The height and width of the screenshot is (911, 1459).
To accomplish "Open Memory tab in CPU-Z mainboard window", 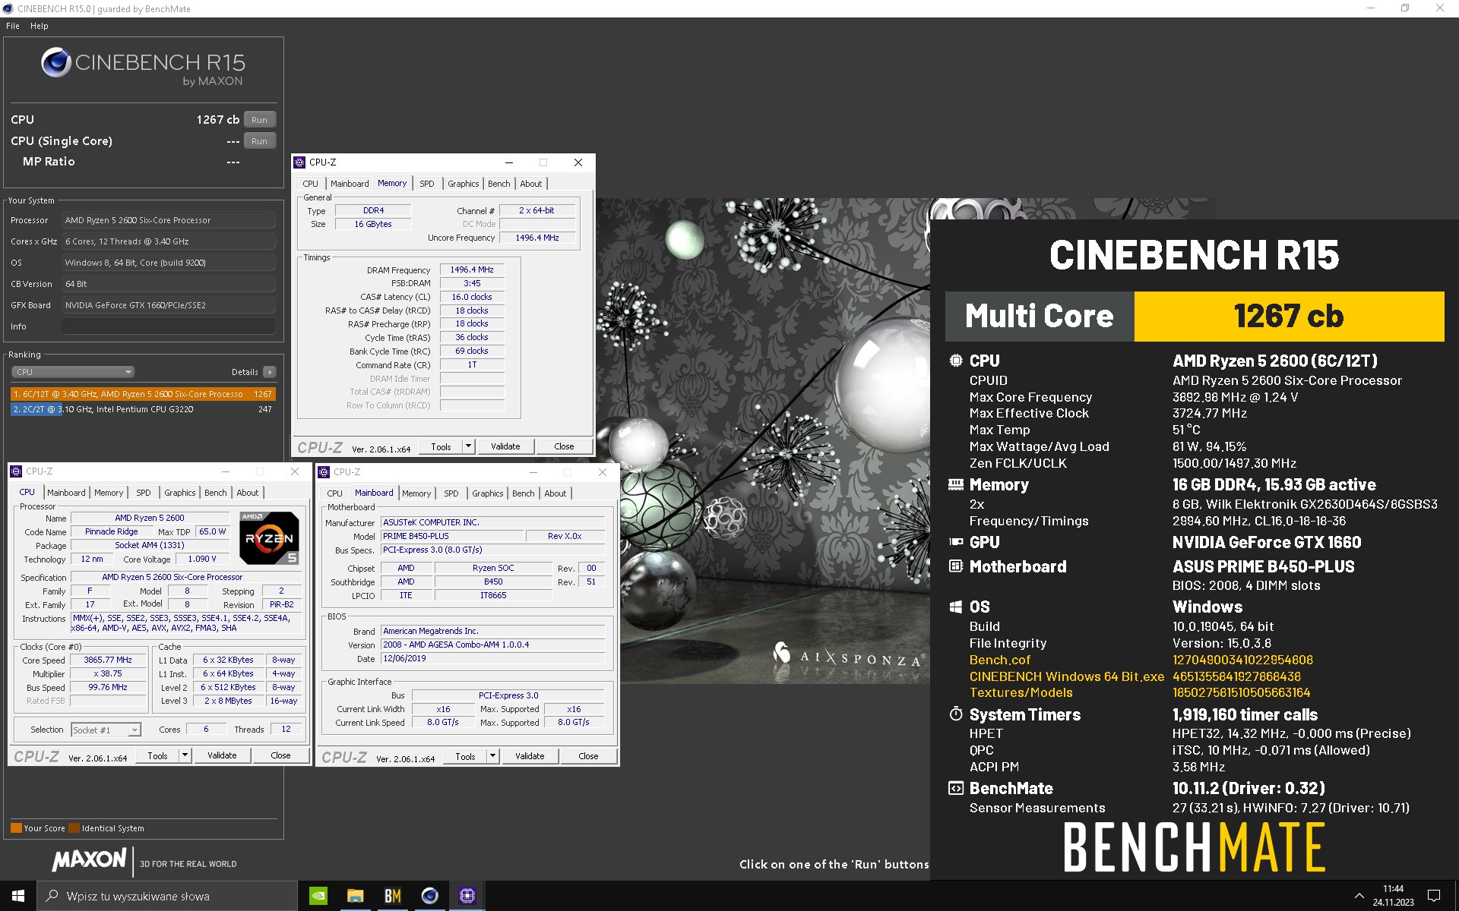I will pos(416,493).
